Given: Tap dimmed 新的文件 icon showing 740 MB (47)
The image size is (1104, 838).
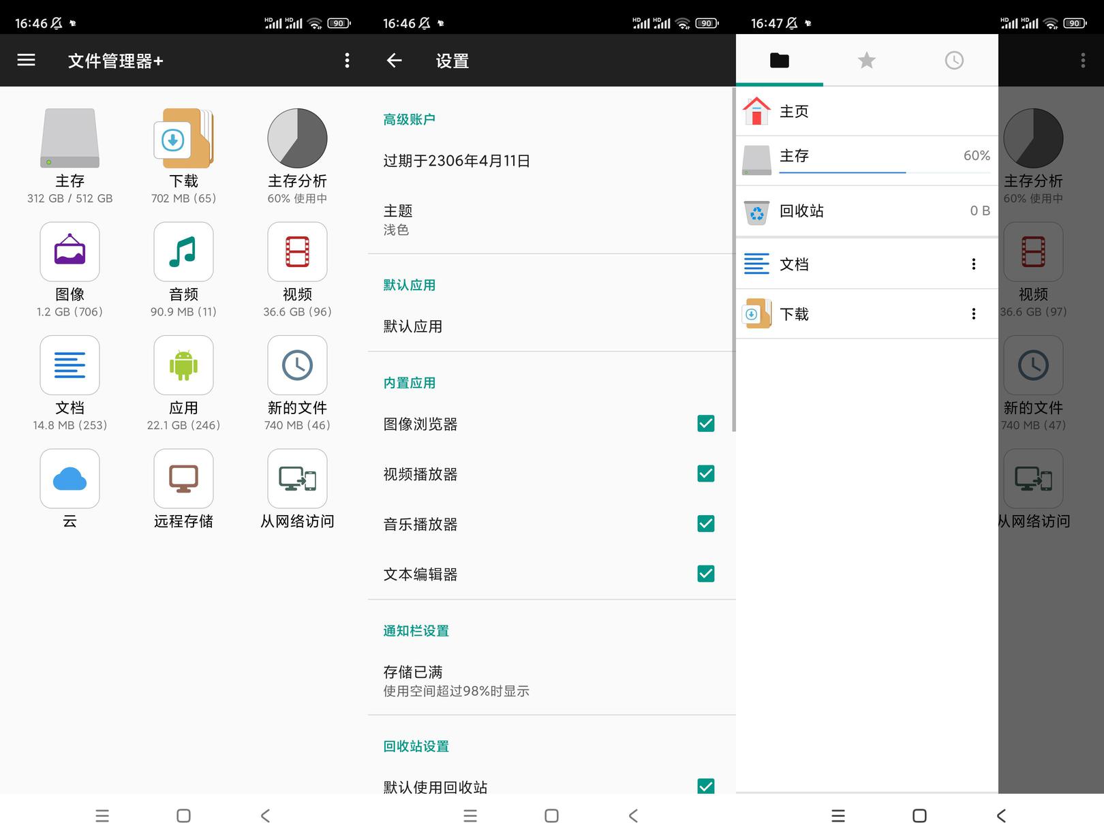Looking at the screenshot, I should (x=1033, y=365).
